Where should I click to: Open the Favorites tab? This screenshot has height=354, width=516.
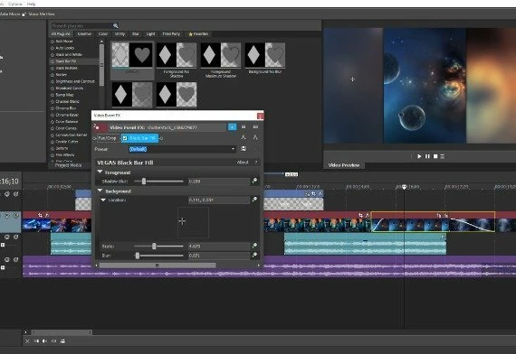coord(198,33)
